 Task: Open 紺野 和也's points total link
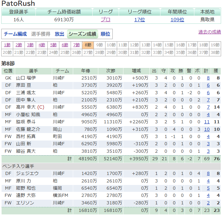pyautogui.click(x=208, y=188)
